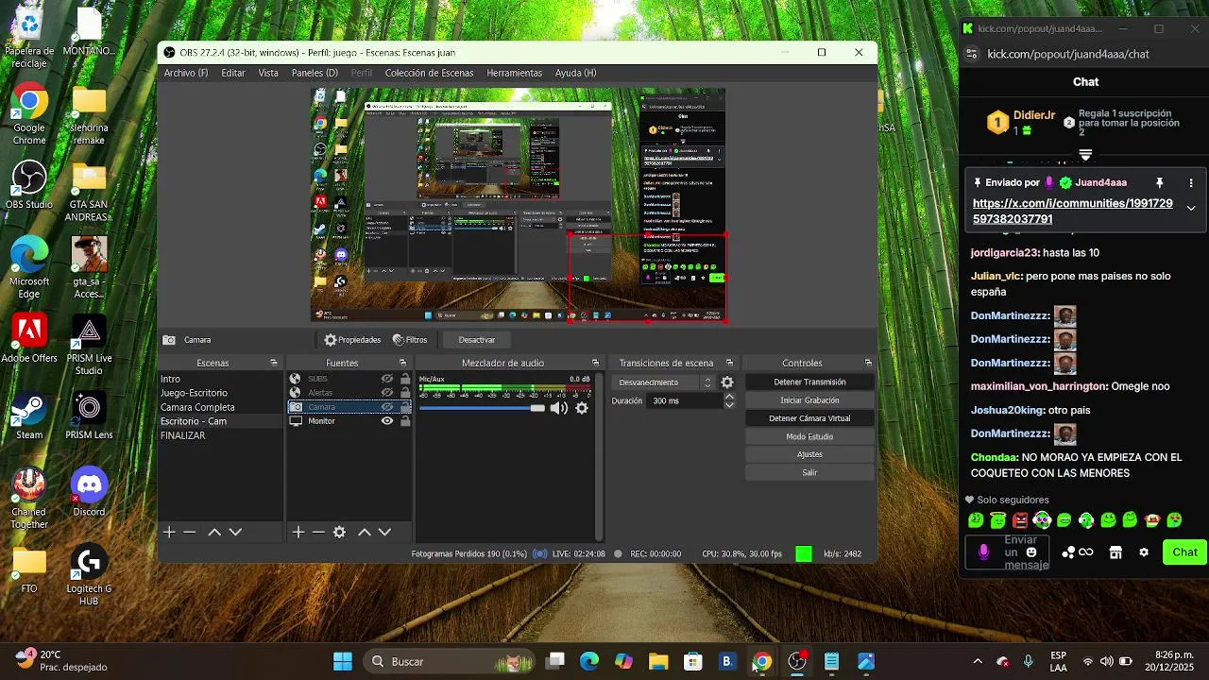Pop out the Escenas dock panel
Viewport: 1209px width, 680px height.
click(274, 363)
